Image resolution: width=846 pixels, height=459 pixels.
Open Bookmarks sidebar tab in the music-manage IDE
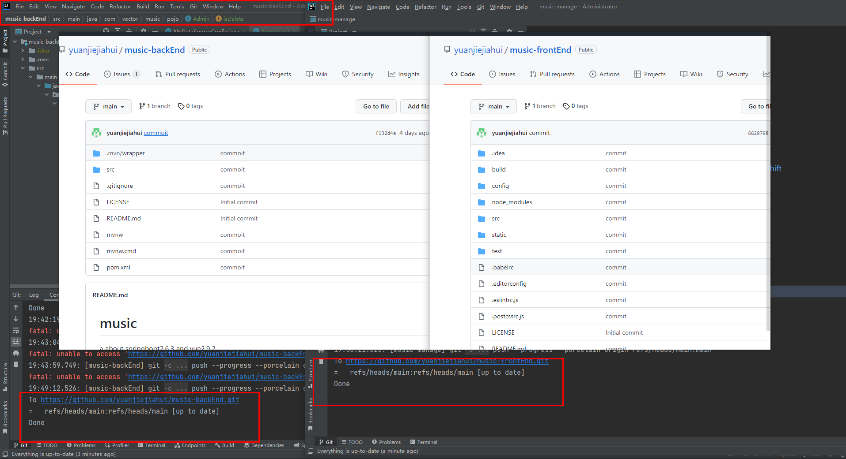click(x=311, y=414)
